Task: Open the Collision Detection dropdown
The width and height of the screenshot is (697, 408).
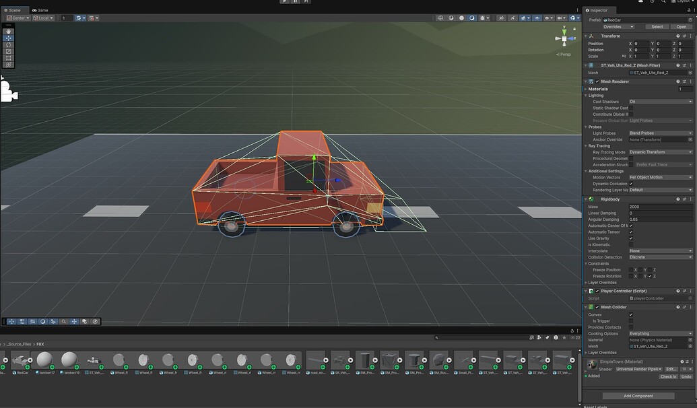Action: click(x=659, y=257)
